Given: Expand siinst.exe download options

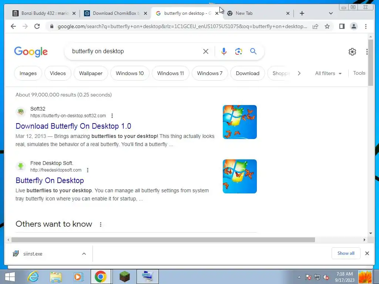Looking at the screenshot, I should coord(84,254).
